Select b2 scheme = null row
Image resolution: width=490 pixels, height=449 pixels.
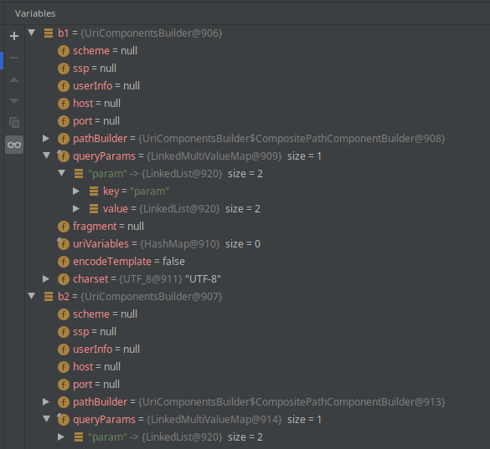click(x=257, y=314)
